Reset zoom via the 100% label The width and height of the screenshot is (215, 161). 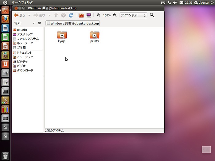(x=107, y=15)
